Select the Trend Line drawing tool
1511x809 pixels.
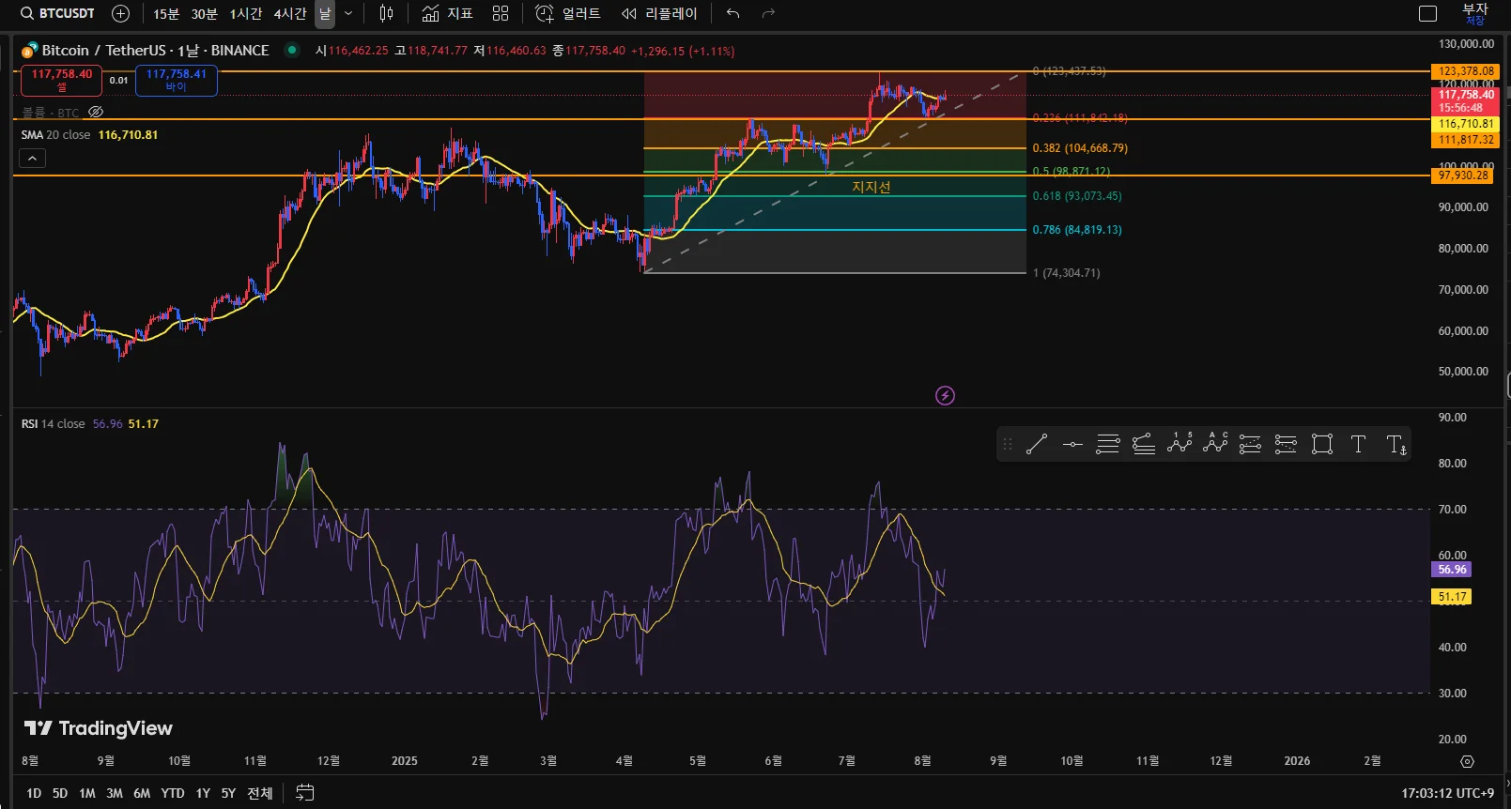point(1037,444)
